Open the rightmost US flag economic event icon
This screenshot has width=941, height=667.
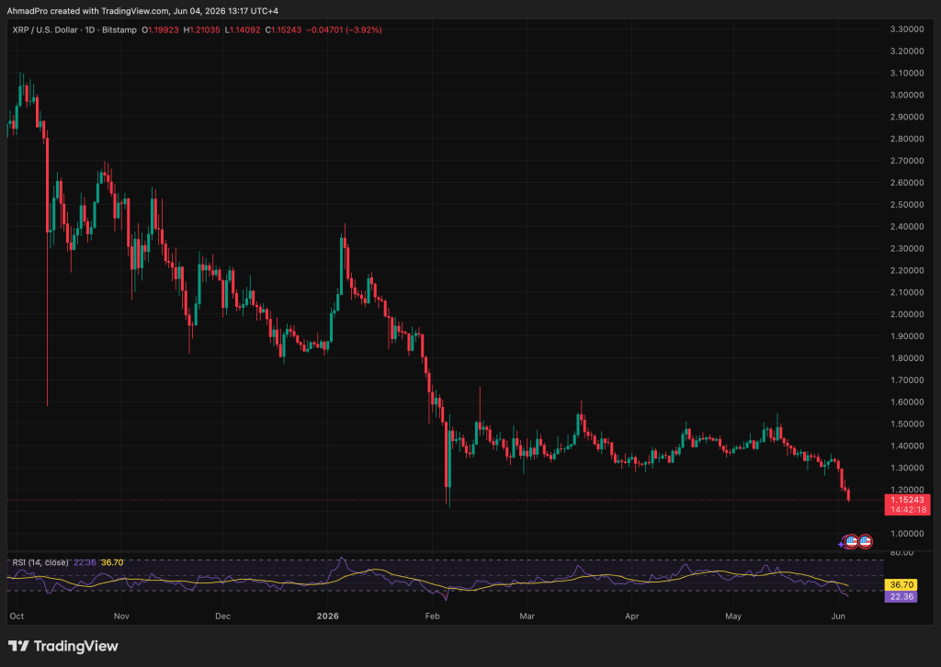tap(865, 542)
